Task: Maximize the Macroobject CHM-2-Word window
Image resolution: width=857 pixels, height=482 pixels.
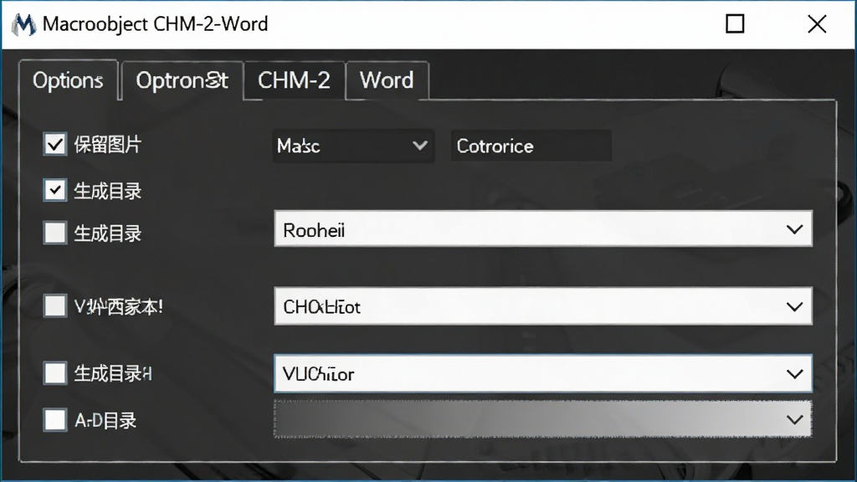Action: tap(735, 24)
